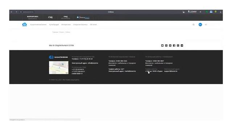Open the downloads arrow icon
The height and width of the screenshot is (130, 232).
click(220, 12)
